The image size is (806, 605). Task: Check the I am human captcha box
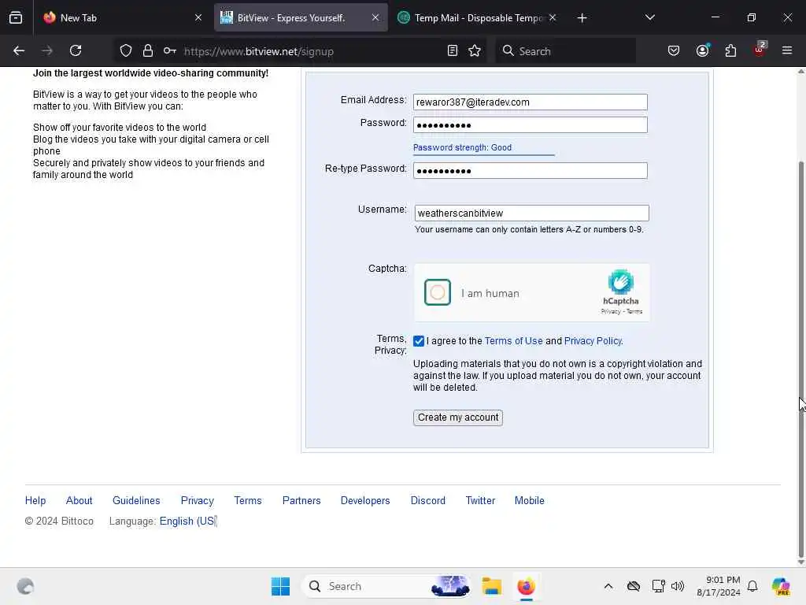pyautogui.click(x=438, y=292)
